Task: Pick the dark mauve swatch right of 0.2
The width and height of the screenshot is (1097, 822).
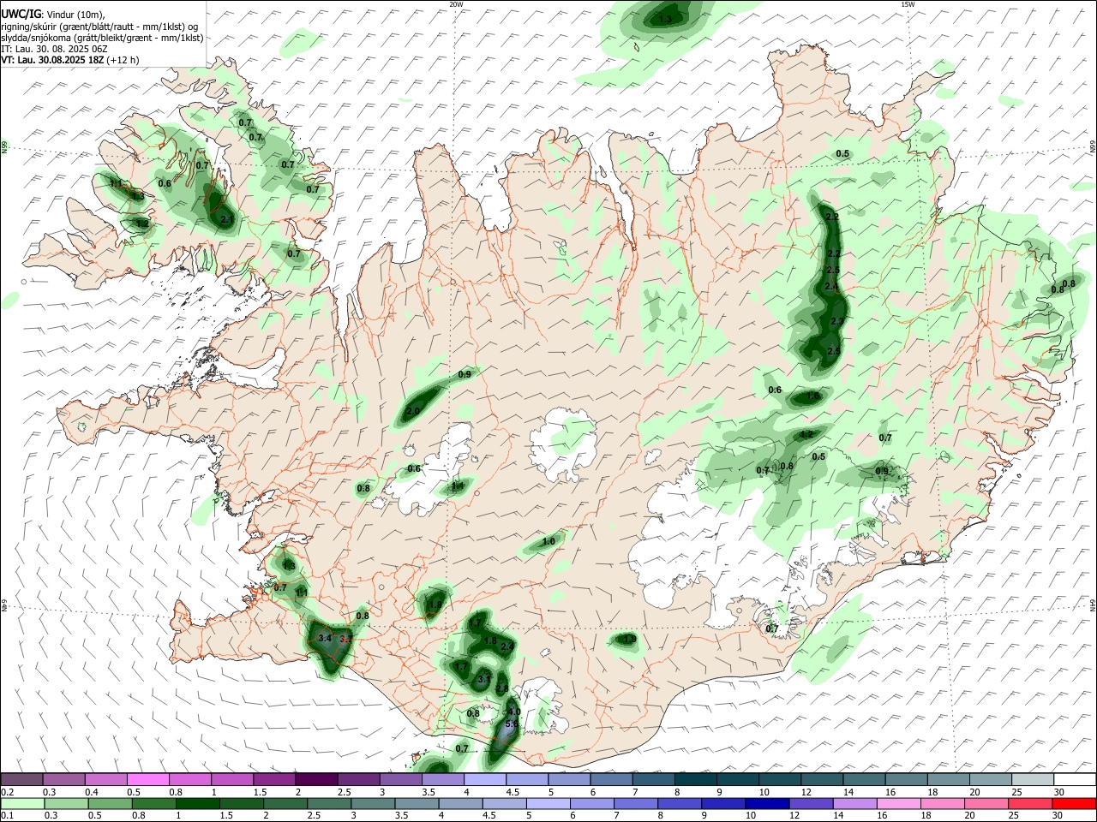Action: click(x=21, y=779)
